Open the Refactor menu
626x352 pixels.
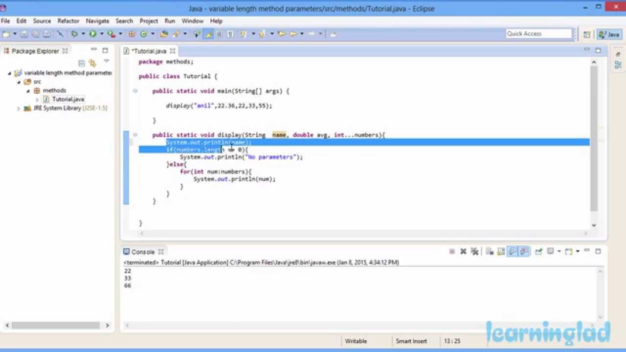68,21
